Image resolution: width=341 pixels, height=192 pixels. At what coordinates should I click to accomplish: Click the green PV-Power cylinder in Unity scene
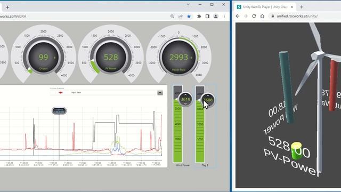tap(296, 150)
